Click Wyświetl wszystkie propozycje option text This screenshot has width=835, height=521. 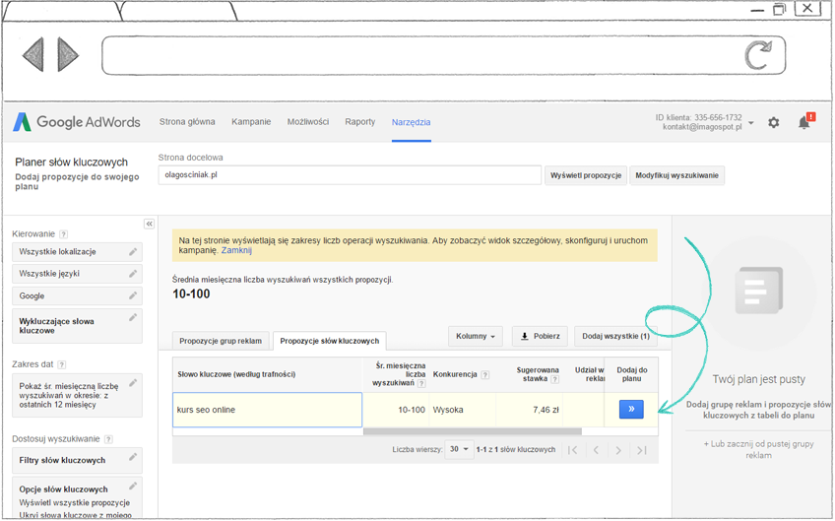75,503
